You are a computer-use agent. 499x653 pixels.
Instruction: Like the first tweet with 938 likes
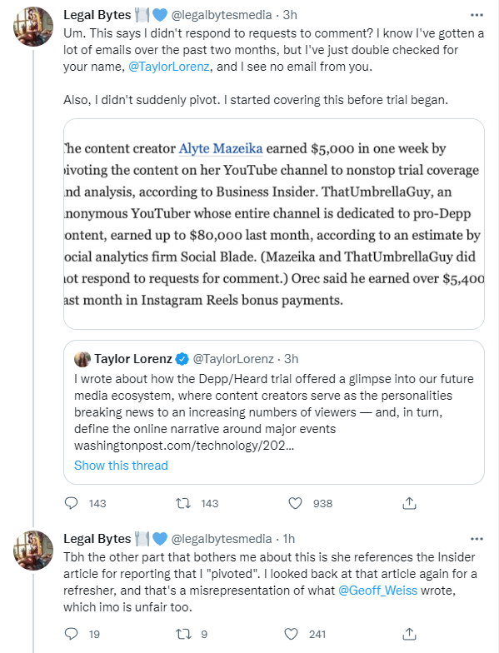click(295, 503)
